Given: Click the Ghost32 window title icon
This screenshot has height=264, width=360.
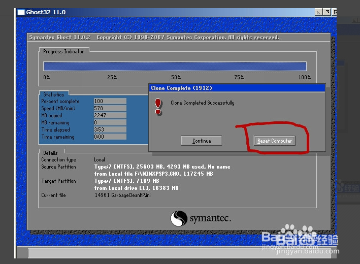Looking at the screenshot, I should coord(21,12).
